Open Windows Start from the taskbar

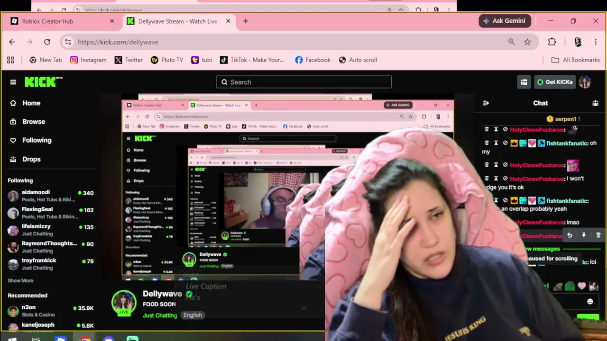click(12, 339)
